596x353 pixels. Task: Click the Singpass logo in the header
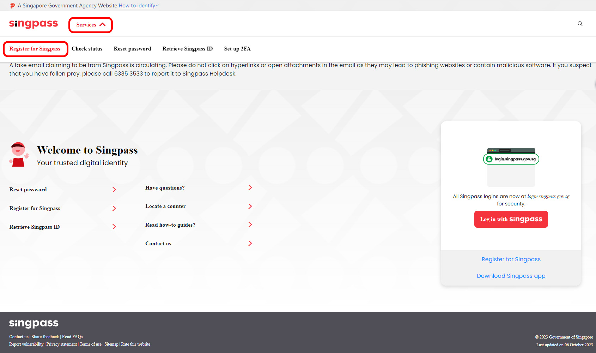point(34,24)
